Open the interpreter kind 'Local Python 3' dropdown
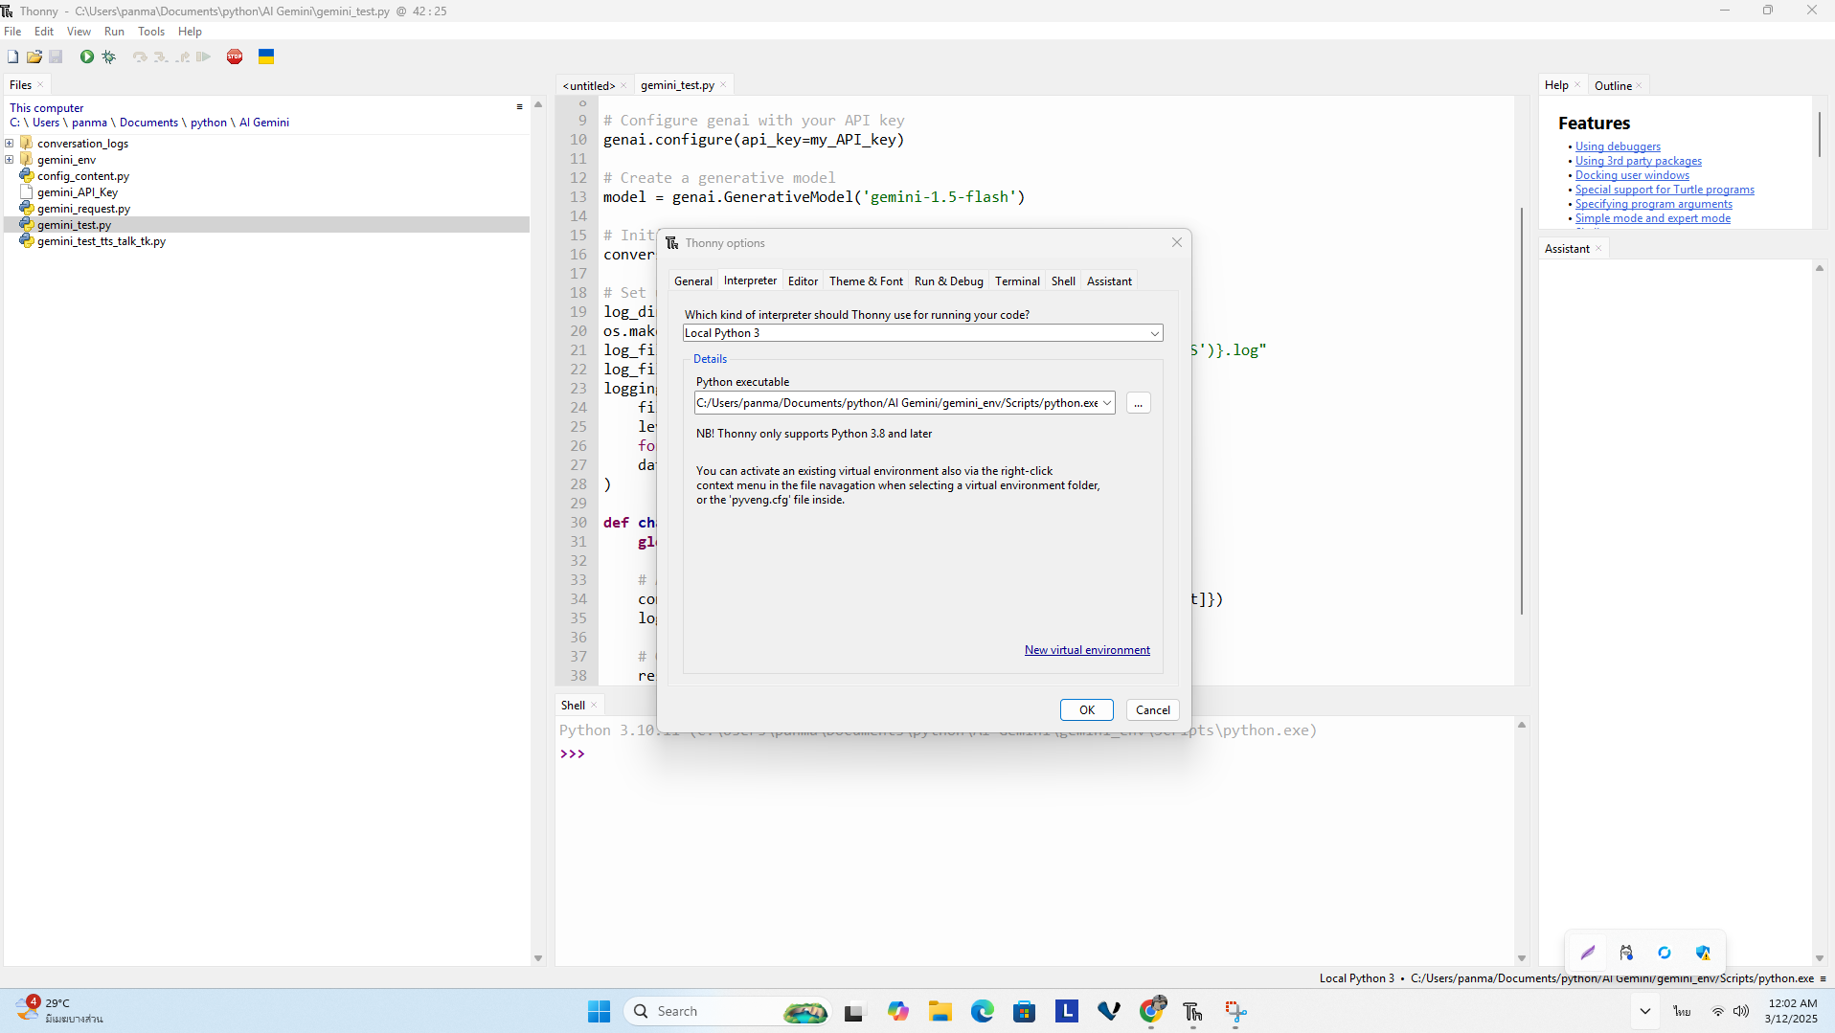The image size is (1835, 1033). coord(1154,333)
